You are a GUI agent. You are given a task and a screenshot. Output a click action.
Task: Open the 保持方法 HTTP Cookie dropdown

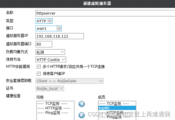(x=51, y=60)
